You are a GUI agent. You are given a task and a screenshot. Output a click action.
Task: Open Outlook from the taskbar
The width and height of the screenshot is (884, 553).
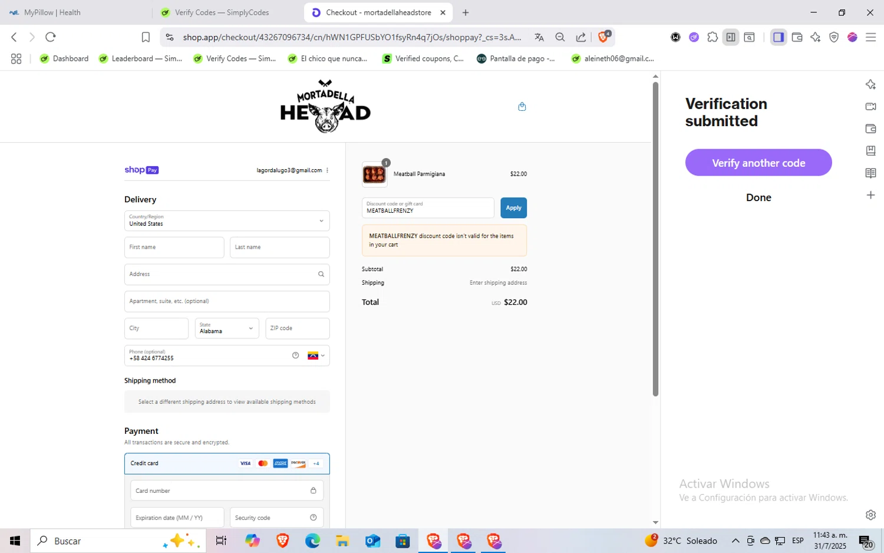(372, 541)
